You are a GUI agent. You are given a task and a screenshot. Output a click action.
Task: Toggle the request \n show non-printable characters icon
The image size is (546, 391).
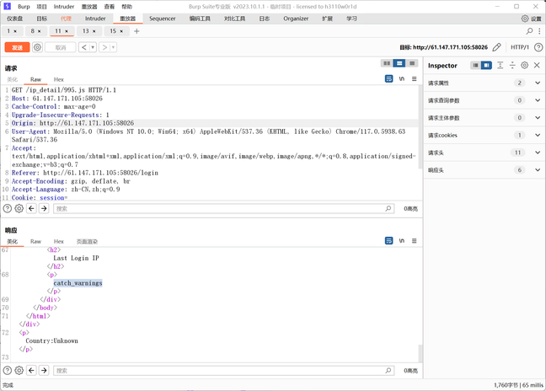pyautogui.click(x=402, y=78)
